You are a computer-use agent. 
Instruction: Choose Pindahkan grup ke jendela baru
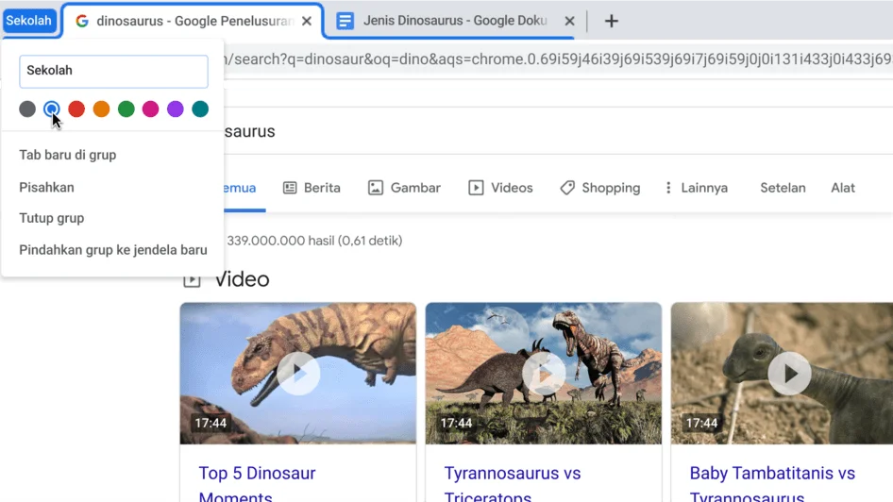pos(113,250)
